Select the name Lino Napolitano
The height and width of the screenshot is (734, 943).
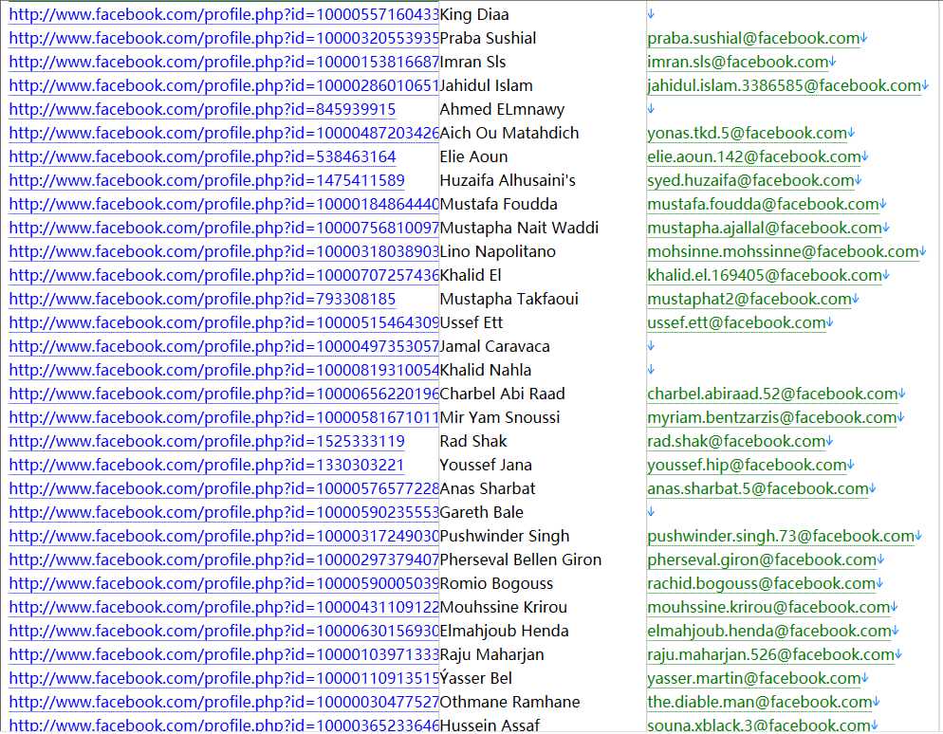click(x=498, y=251)
